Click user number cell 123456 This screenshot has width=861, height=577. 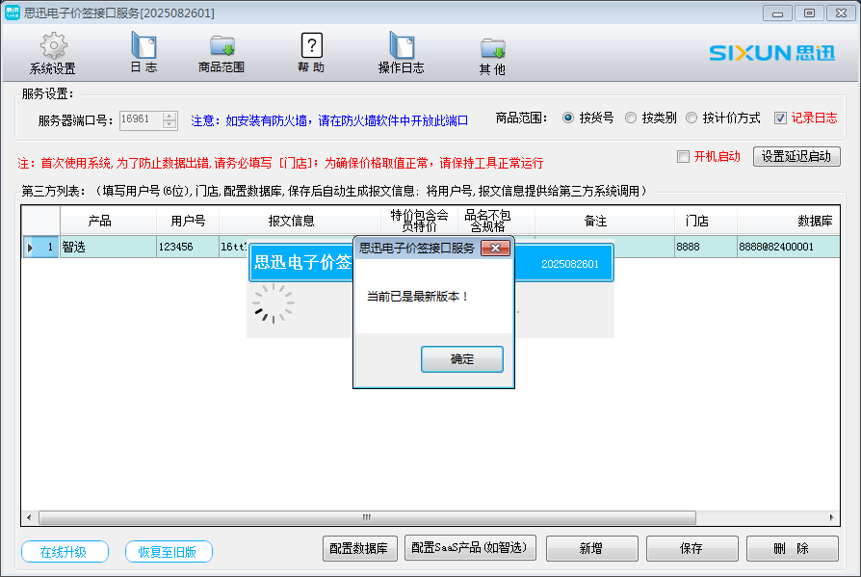[188, 247]
